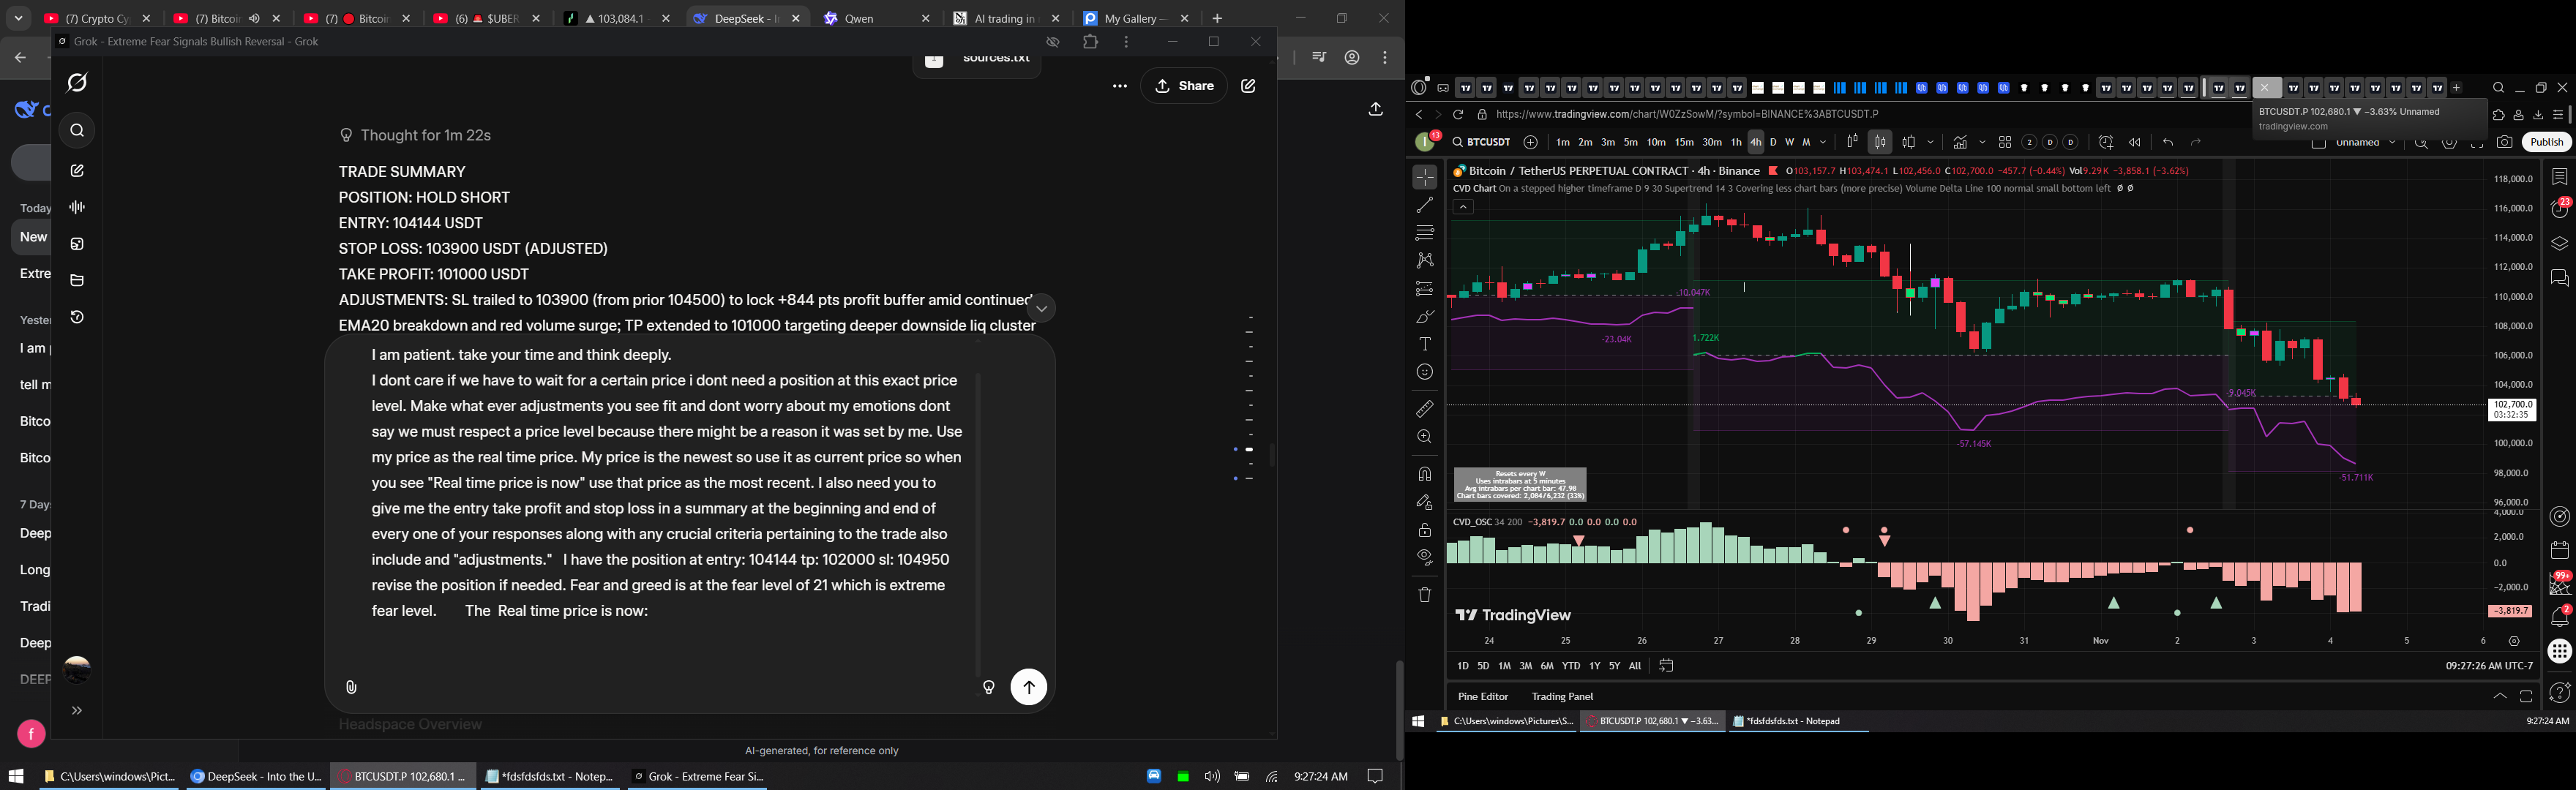
Task: Select the trend line drawing tool
Action: coord(1424,205)
